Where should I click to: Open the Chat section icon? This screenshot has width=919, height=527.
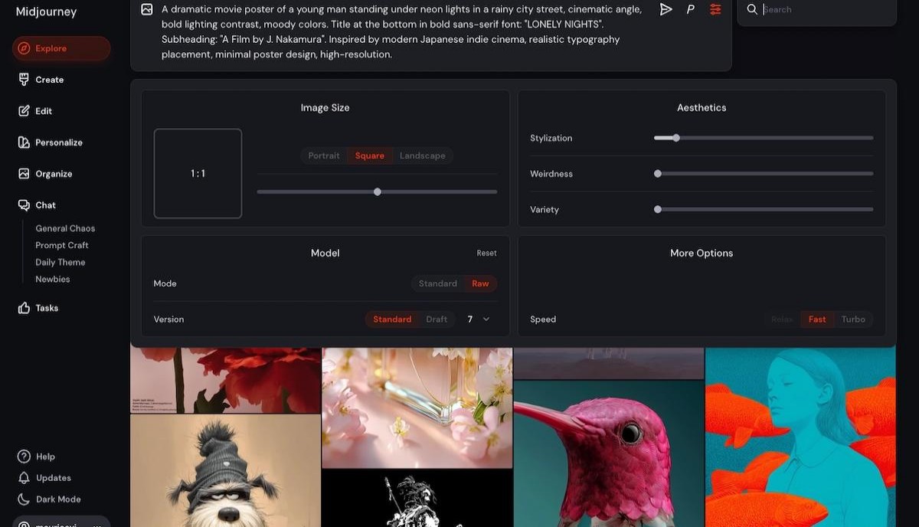point(25,205)
